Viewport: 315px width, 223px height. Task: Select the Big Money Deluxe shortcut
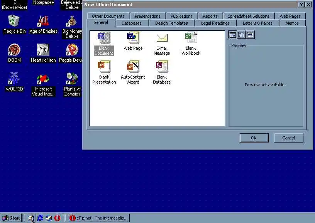click(x=72, y=27)
